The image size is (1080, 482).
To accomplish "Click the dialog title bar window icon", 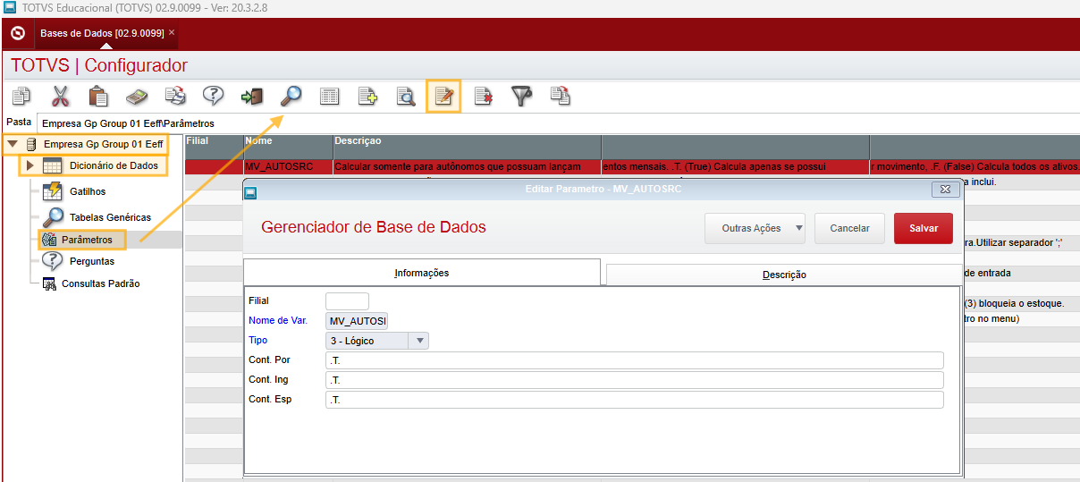I will pos(251,191).
